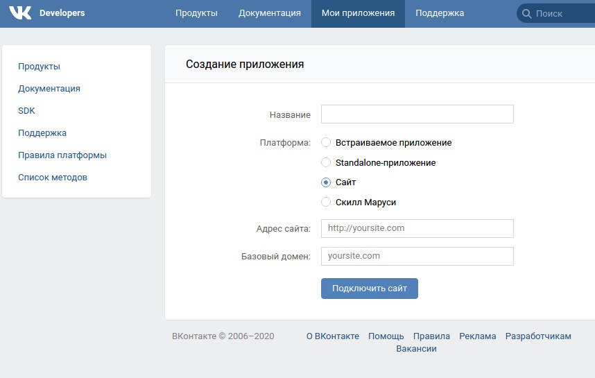Image resolution: width=595 pixels, height=378 pixels.
Task: Click the search magnifier icon
Action: (526, 14)
